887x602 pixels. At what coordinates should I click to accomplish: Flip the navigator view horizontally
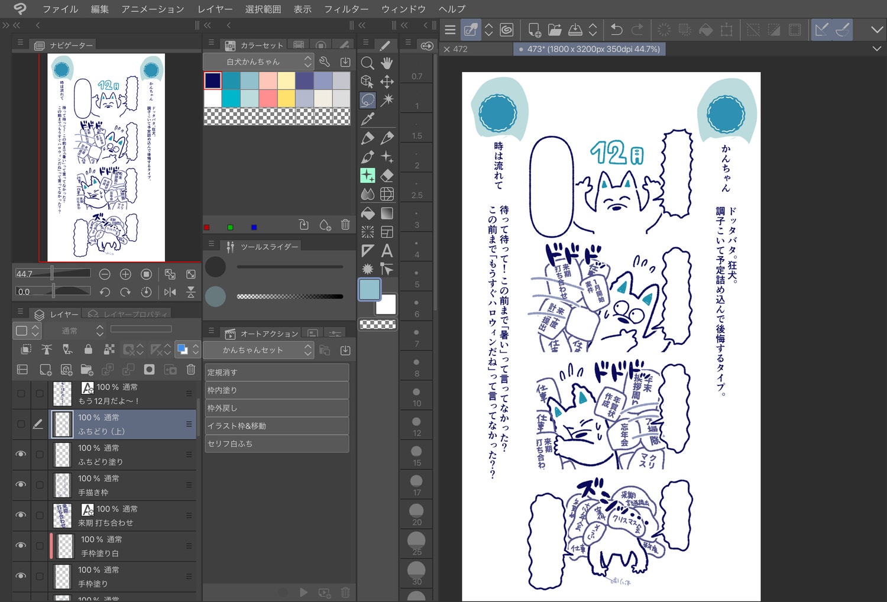point(170,292)
